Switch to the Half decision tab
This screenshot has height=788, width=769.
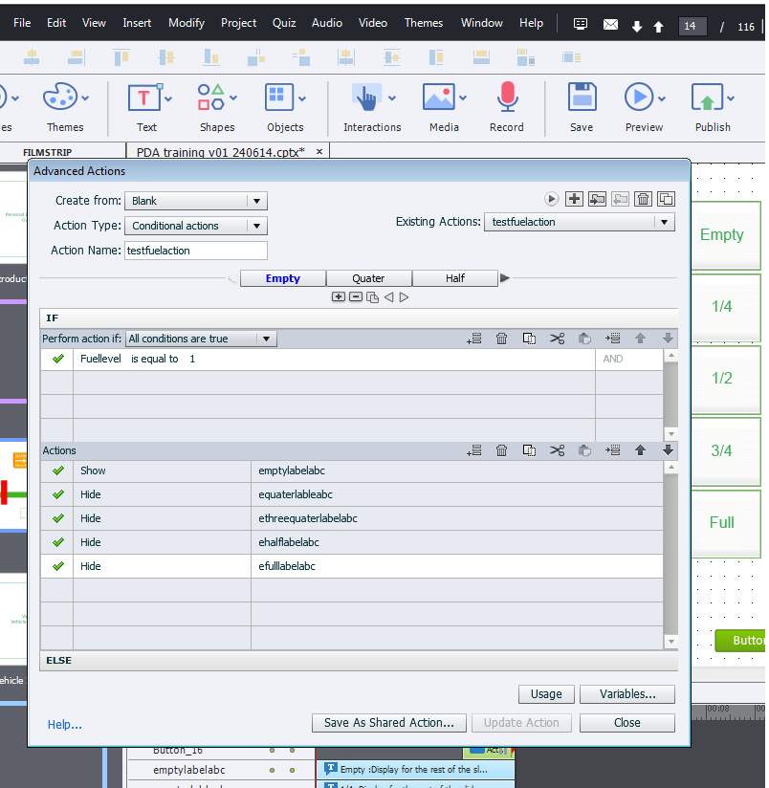[x=455, y=278]
